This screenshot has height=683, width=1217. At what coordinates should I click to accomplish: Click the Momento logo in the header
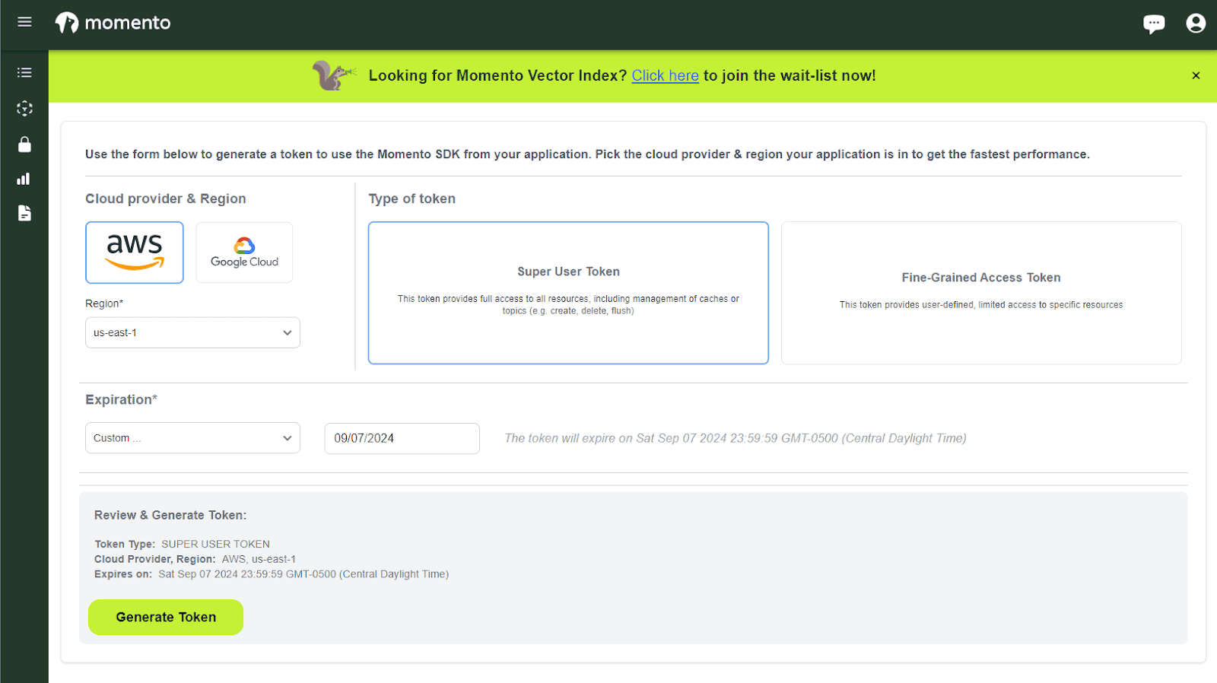pos(113,23)
